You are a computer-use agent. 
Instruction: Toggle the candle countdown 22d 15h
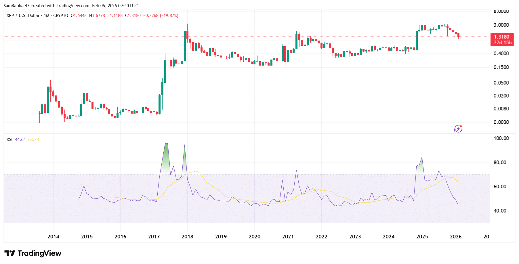click(x=503, y=42)
